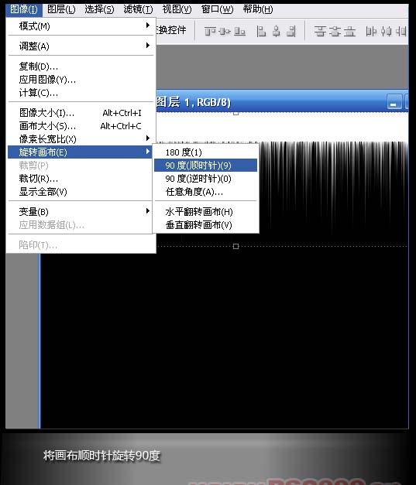Viewport: 416px width, 485px height.
Task: Open 图像大小(I)... dialog entry
Action: pyautogui.click(x=81, y=113)
